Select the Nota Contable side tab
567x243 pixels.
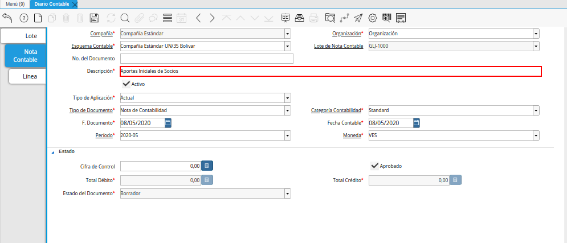25,56
